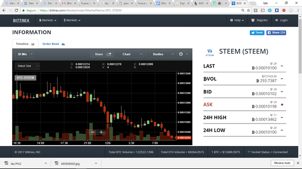302x169 pixels.
Task: Zoom in the chart with plus button
Action: 101,132
